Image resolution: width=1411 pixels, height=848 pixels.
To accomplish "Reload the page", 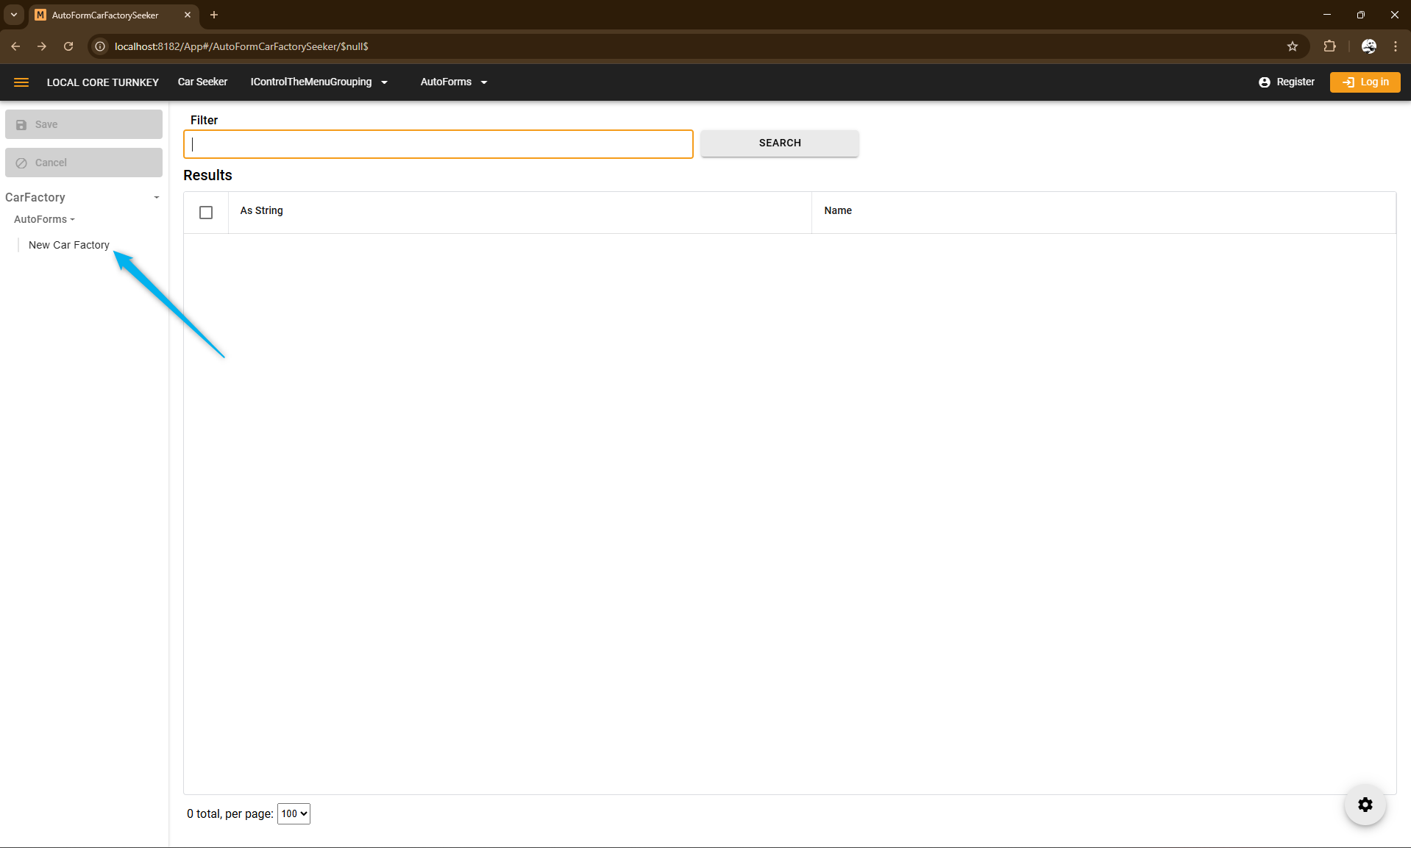I will point(68,46).
